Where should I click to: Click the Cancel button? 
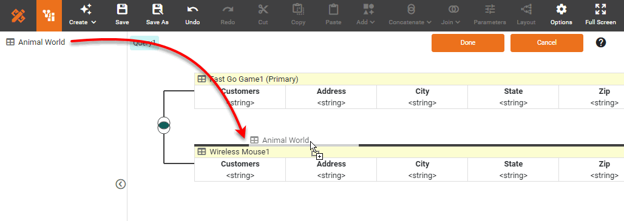point(547,43)
